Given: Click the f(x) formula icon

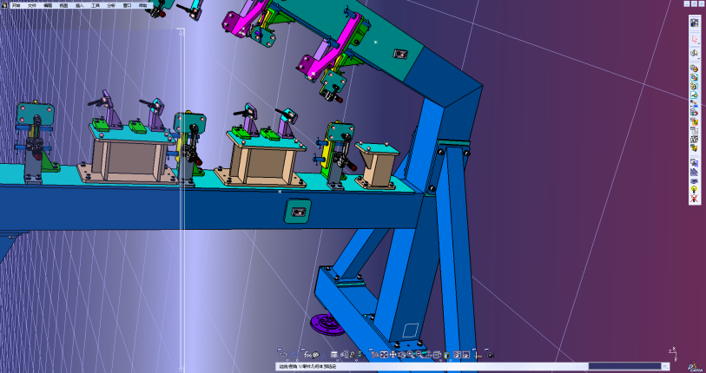Looking at the screenshot, I should point(307,355).
